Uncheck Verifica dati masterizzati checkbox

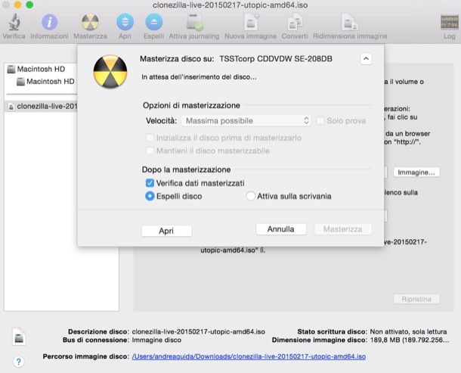point(150,183)
